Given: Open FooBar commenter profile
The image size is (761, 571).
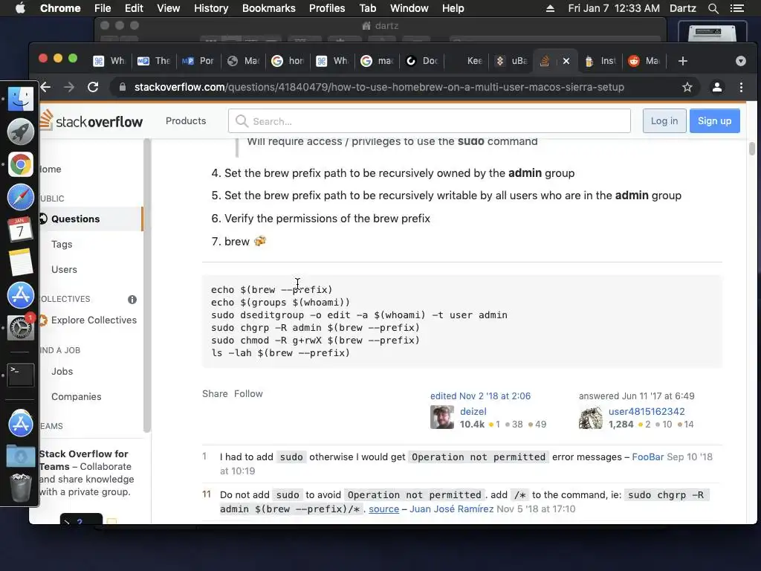Looking at the screenshot, I should tap(647, 457).
